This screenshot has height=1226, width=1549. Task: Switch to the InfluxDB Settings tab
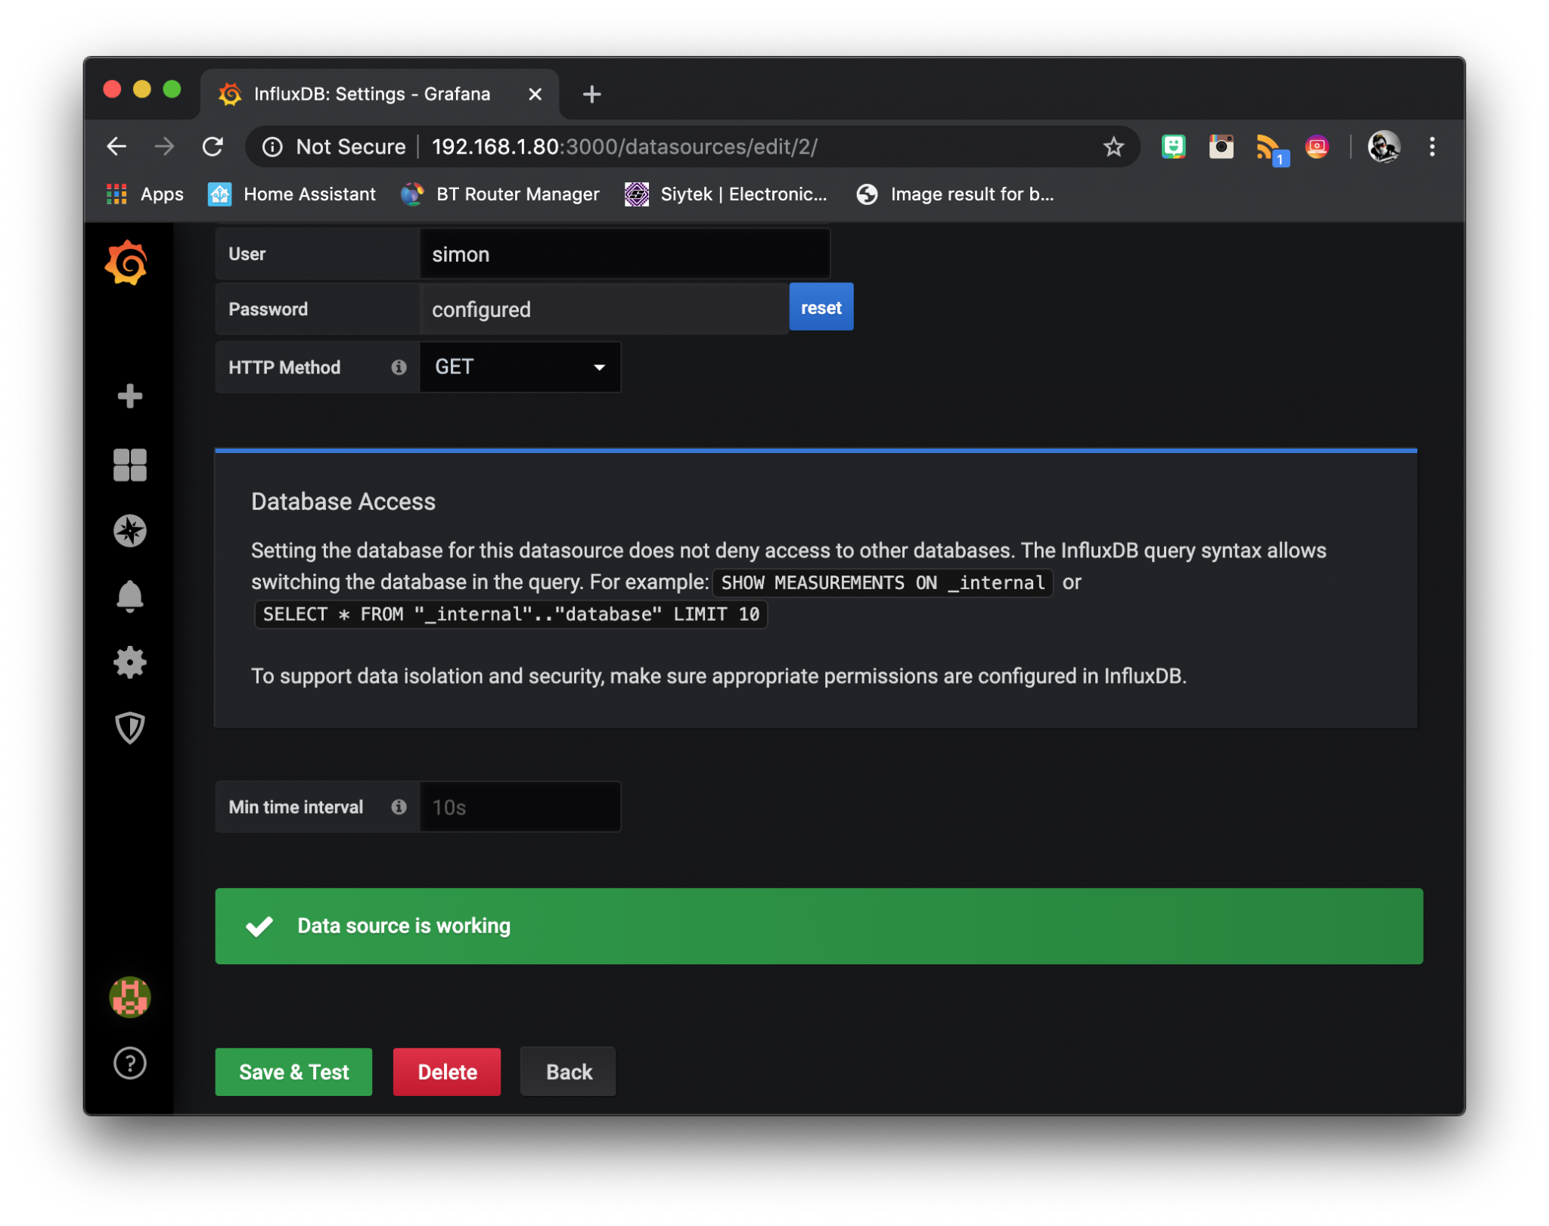tap(371, 94)
